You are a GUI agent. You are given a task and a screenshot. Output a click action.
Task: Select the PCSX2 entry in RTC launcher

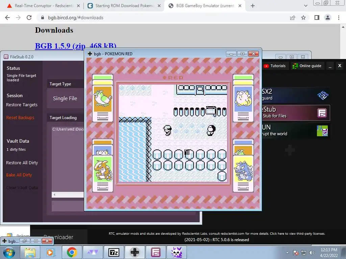(296, 95)
